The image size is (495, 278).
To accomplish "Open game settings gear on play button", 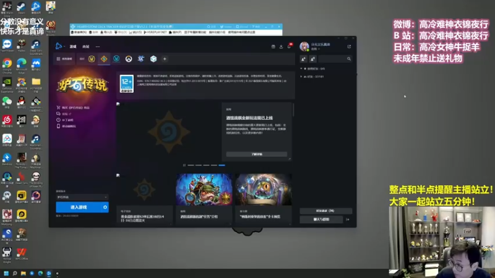I will tap(105, 207).
